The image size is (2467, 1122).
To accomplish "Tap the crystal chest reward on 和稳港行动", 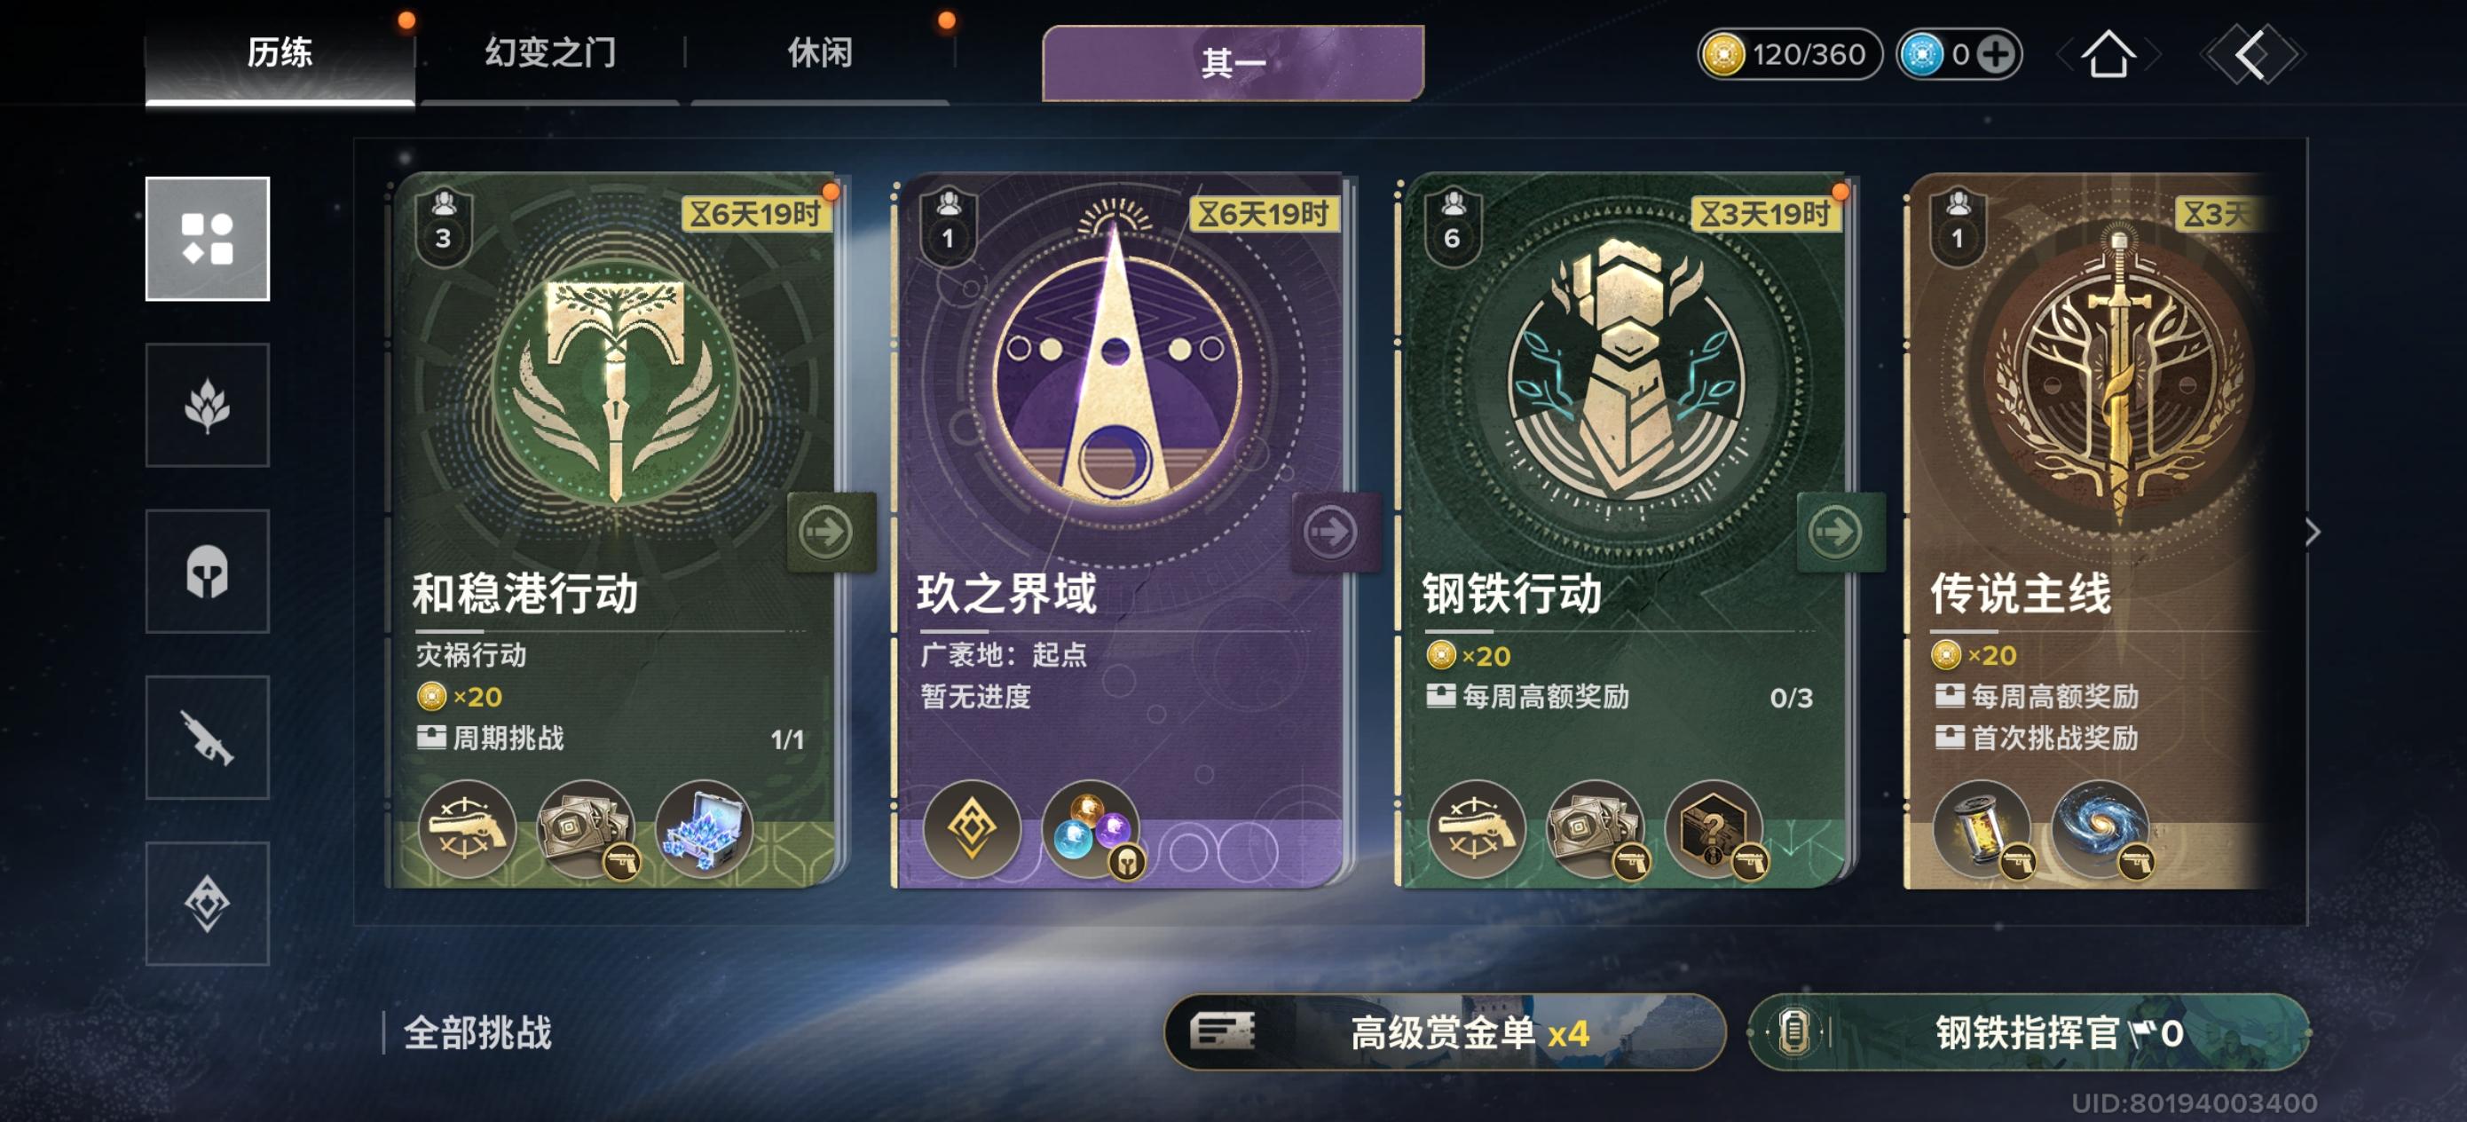I will click(x=705, y=829).
